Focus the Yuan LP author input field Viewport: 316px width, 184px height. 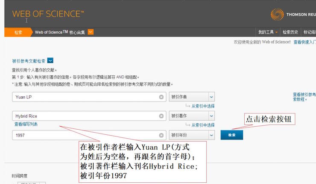(89, 97)
